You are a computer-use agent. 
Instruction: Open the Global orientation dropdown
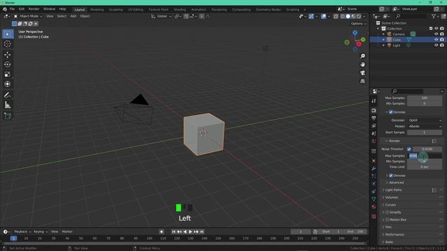tap(161, 16)
